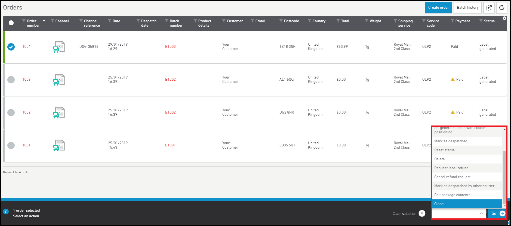Collapse the action dropdown with chevron arrow
Viewport: 511px width, 226px height.
[481, 214]
